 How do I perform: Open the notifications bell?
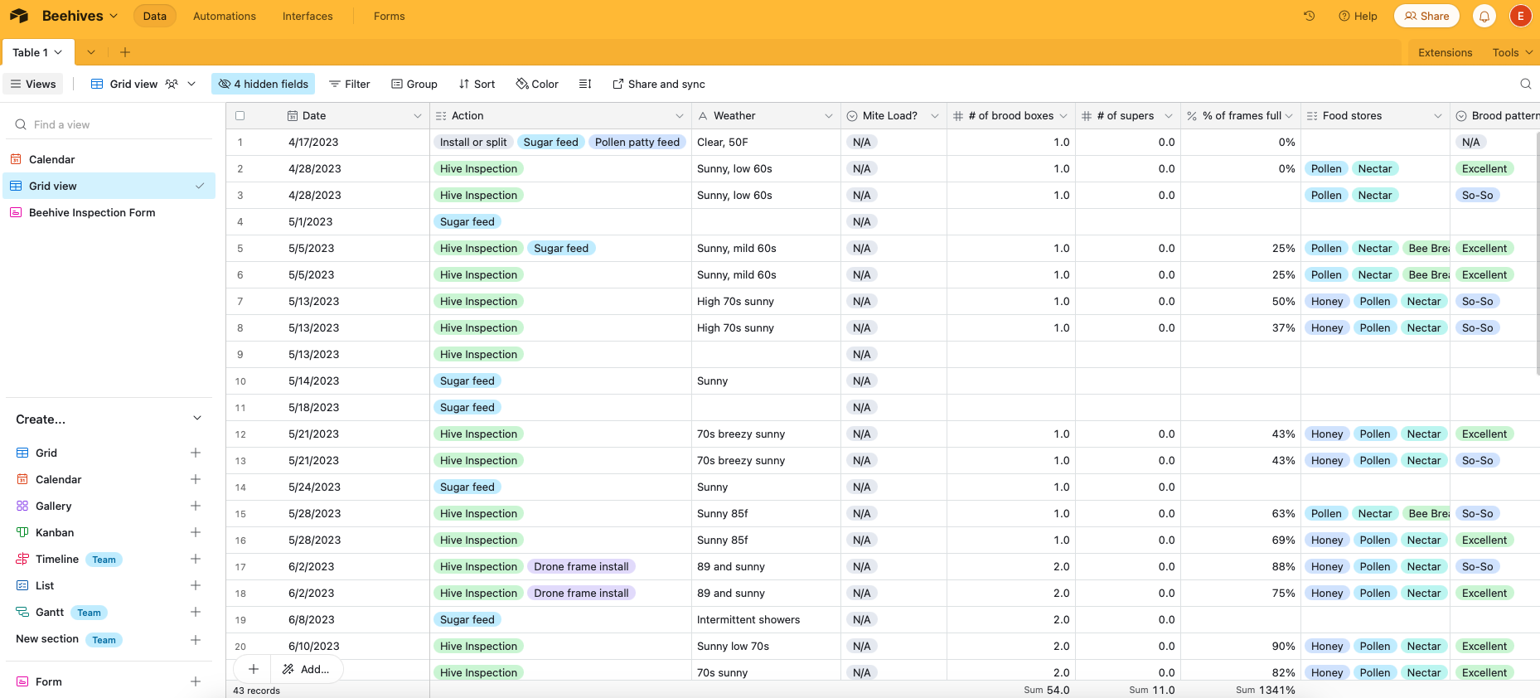pyautogui.click(x=1484, y=16)
